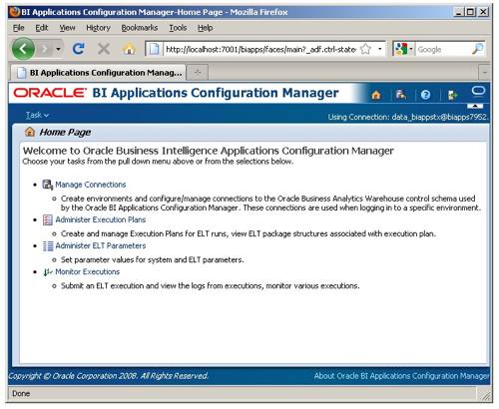The height and width of the screenshot is (409, 499).
Task: Click the Firefox icon in title bar
Action: click(15, 12)
